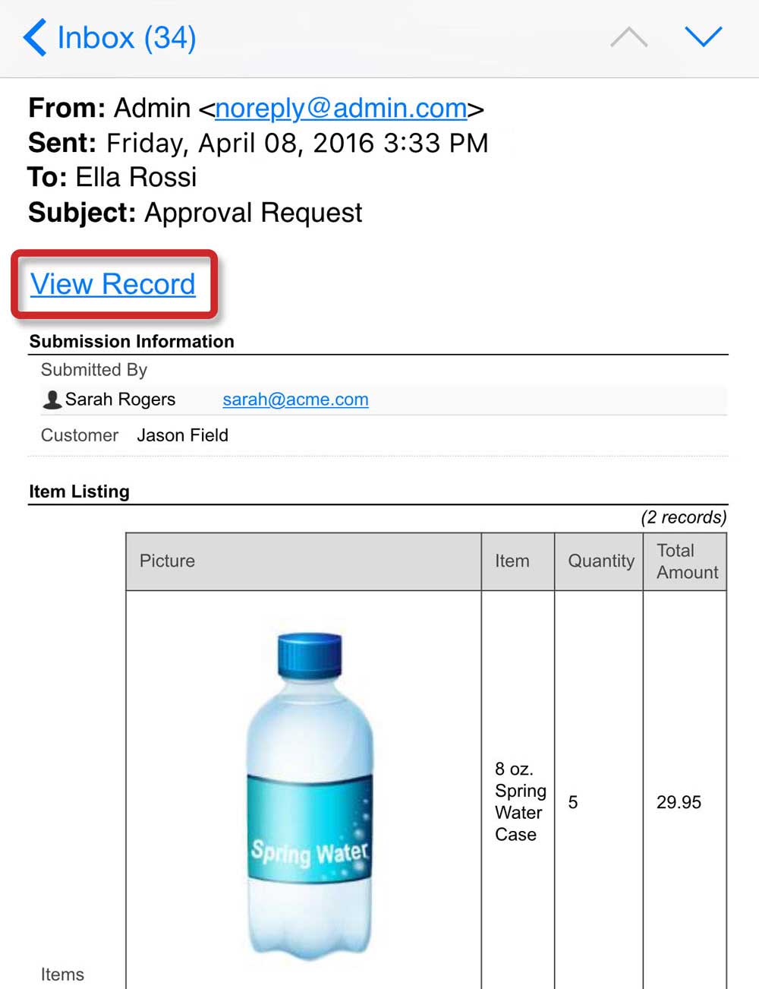
Task: Select the Picture column header
Action: point(167,561)
